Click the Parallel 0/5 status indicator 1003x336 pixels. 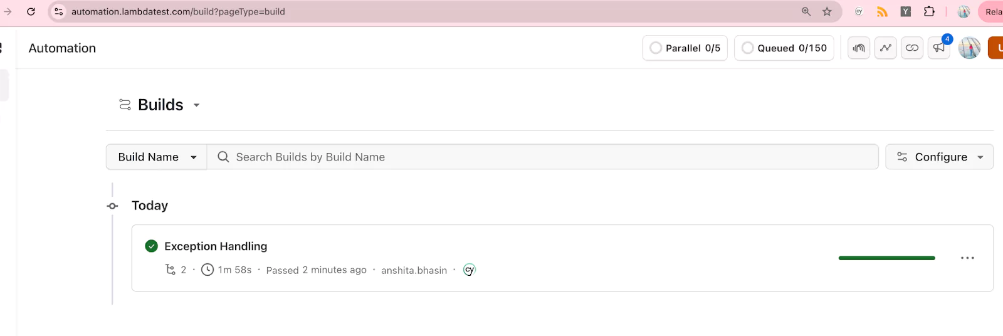tap(685, 48)
